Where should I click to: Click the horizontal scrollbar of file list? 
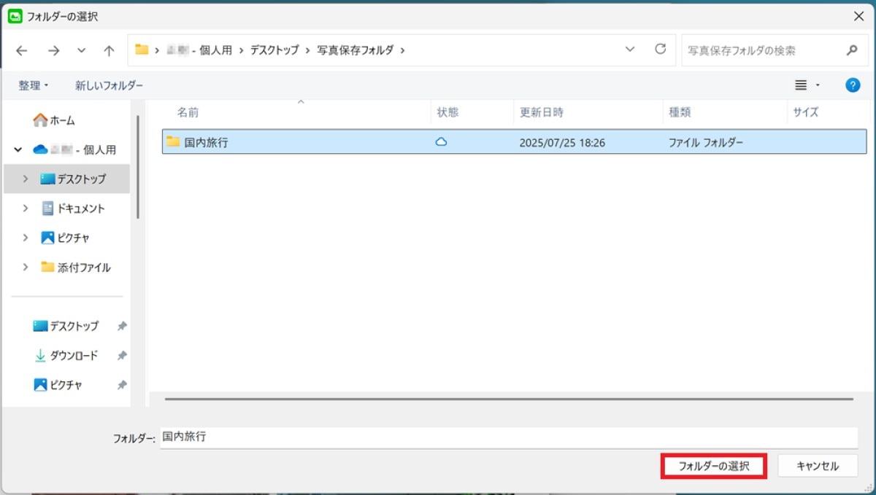click(508, 399)
